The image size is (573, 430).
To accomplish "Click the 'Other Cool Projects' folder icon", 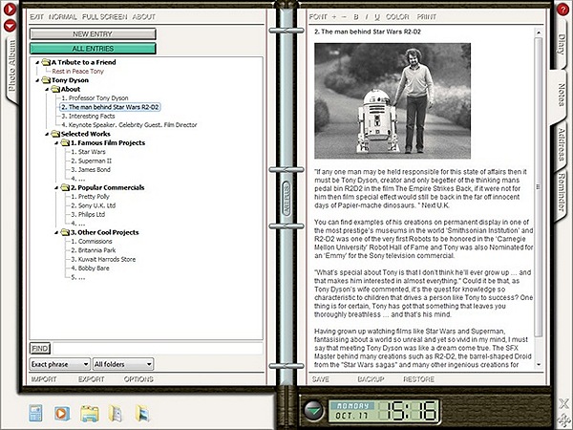I will [x=65, y=232].
